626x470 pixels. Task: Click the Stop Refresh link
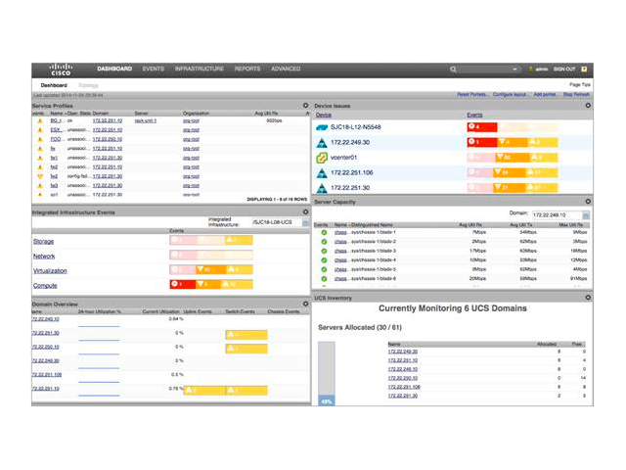[x=576, y=94]
